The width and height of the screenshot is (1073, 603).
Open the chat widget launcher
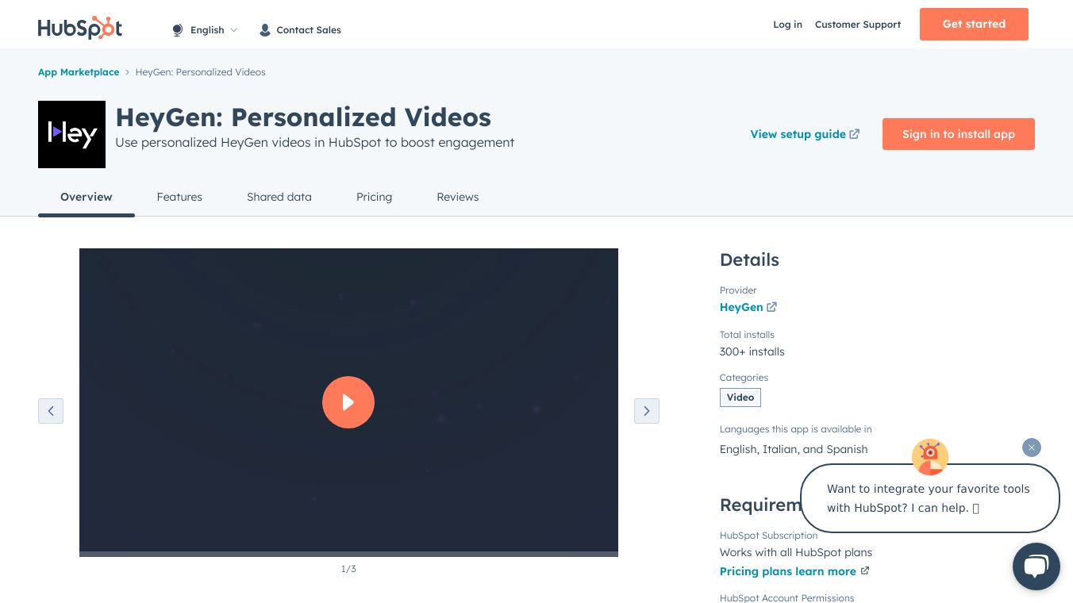[x=1036, y=567]
